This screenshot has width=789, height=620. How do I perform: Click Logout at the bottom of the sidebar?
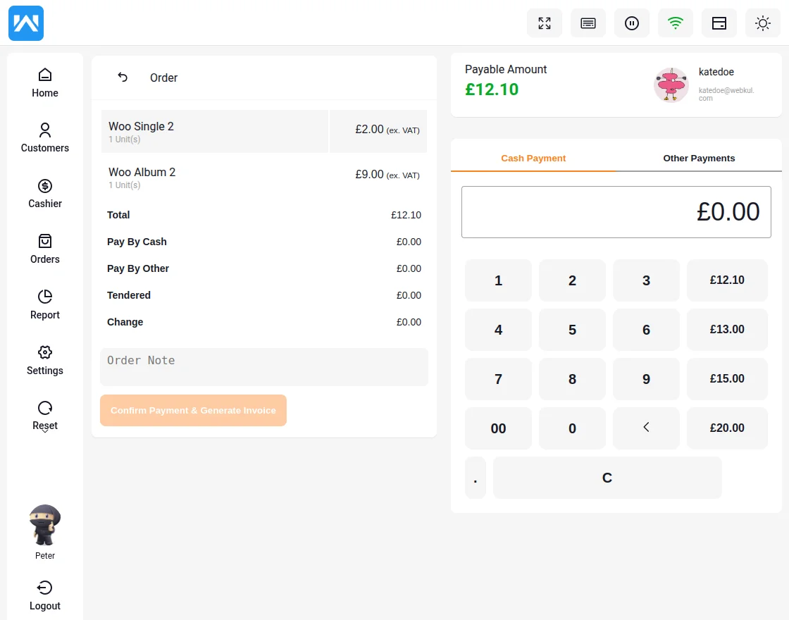44,594
